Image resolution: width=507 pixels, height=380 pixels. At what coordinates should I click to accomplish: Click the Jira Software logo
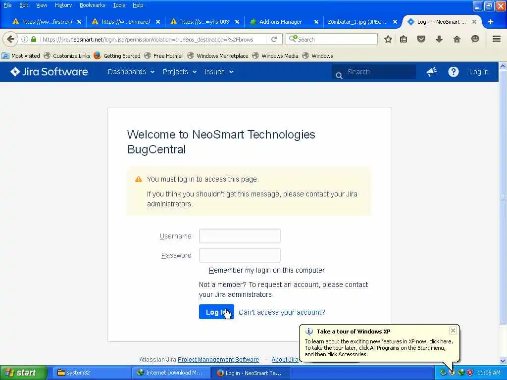pyautogui.click(x=49, y=72)
